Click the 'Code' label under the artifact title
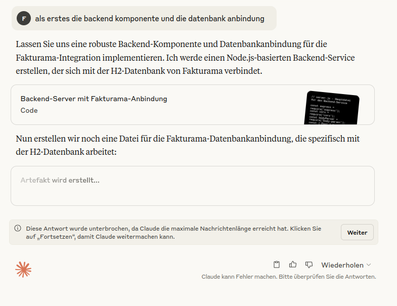Image resolution: width=397 pixels, height=306 pixels. pos(29,110)
